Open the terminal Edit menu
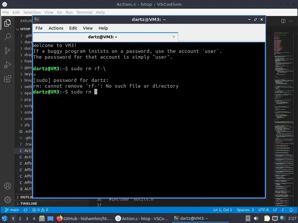The width and height of the screenshot is (298, 223). click(73, 28)
